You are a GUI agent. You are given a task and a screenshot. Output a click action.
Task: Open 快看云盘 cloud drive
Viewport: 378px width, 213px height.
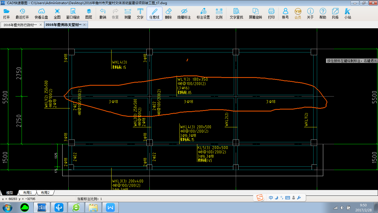click(42, 14)
